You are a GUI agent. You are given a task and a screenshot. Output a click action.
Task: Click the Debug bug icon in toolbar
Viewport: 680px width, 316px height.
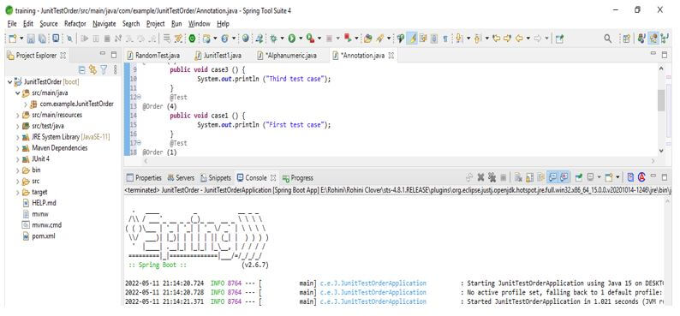pyautogui.click(x=273, y=39)
